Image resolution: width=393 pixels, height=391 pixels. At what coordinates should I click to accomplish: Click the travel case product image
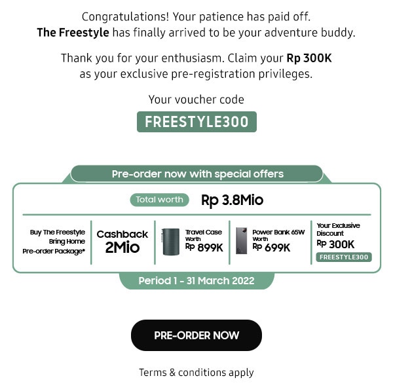point(170,242)
